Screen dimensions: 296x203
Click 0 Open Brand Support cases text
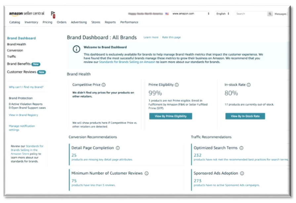click(x=27, y=108)
